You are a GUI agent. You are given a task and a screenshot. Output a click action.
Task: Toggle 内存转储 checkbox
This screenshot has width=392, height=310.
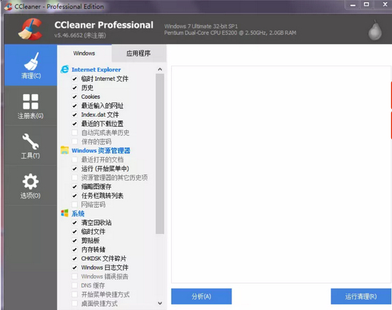[75, 250]
